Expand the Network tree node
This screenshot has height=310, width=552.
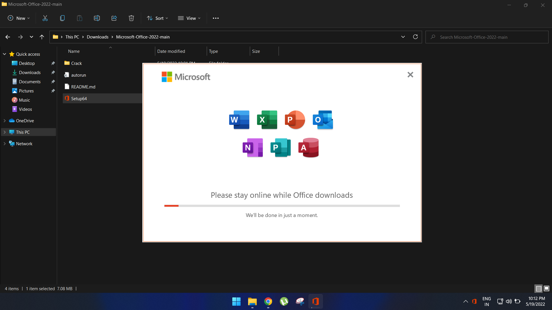(4, 144)
